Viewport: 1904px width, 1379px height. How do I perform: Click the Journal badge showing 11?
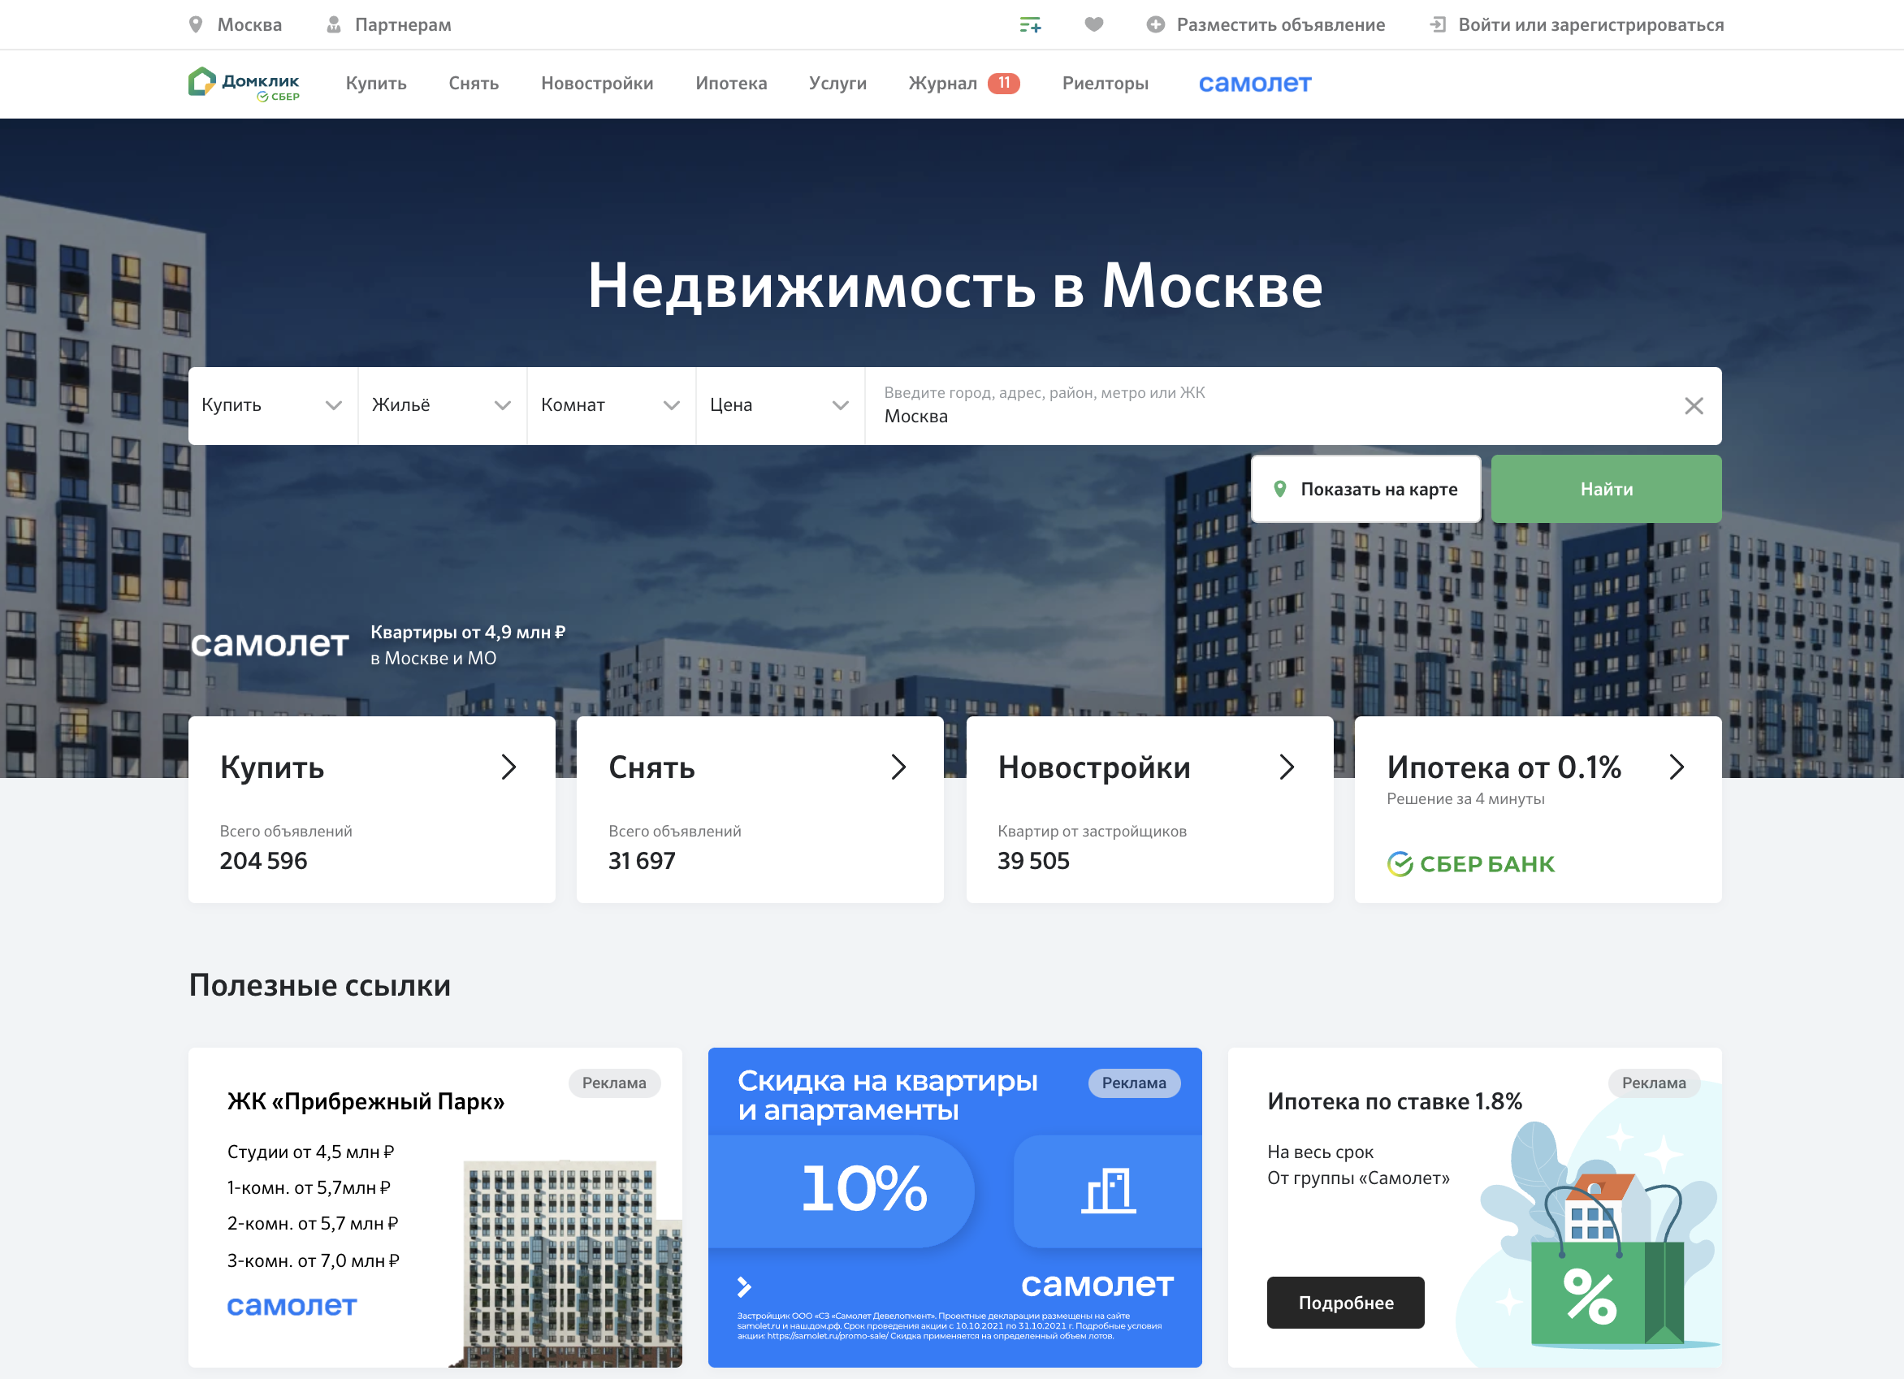(1003, 83)
